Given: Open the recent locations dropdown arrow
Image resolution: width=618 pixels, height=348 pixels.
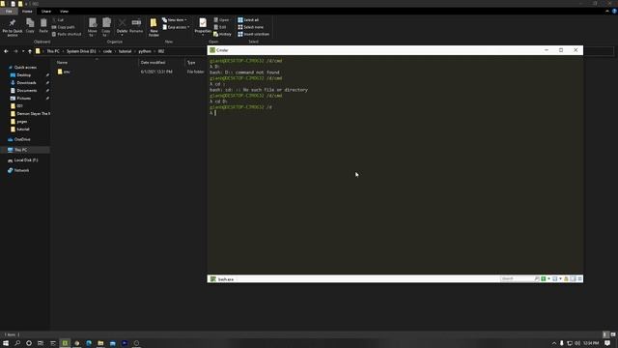Looking at the screenshot, I should 23,51.
